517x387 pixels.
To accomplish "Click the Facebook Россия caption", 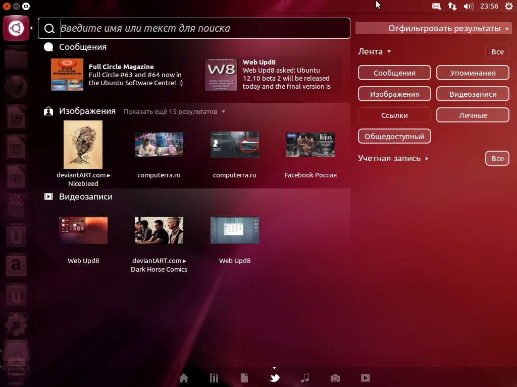I will point(311,175).
